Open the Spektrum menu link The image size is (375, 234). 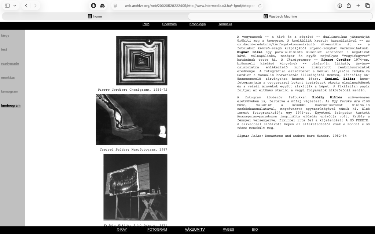[169, 24]
